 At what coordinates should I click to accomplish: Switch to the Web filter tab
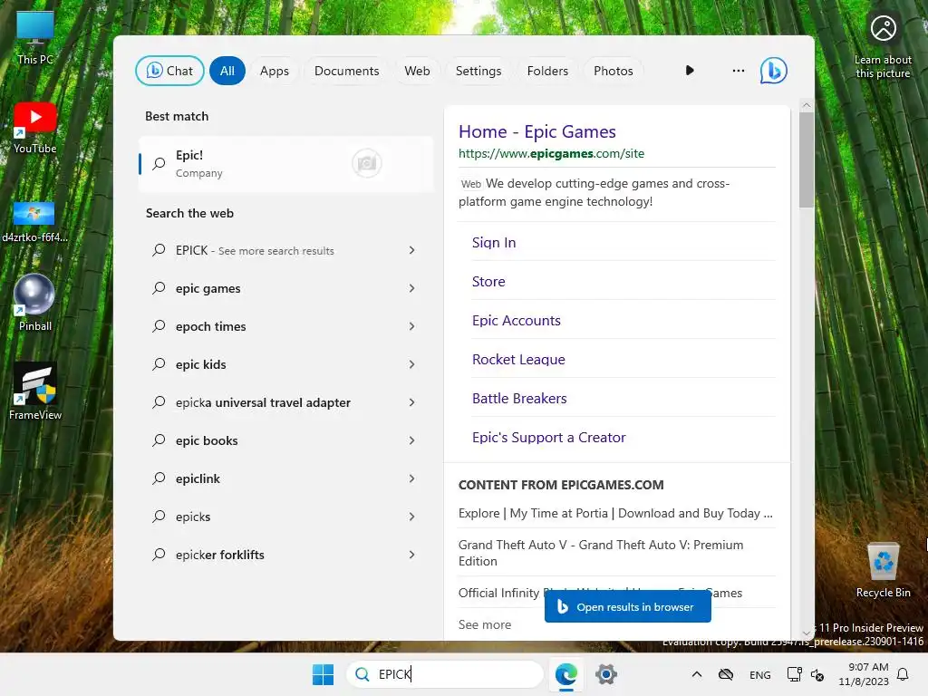tap(417, 71)
